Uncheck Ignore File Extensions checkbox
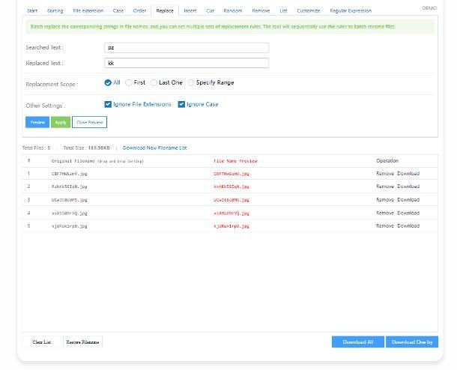457x370 pixels. pyautogui.click(x=108, y=105)
